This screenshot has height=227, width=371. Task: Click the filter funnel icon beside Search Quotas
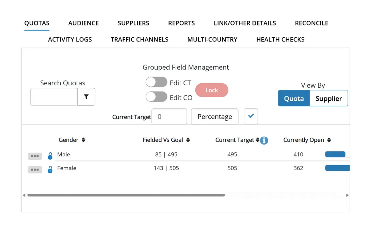pos(86,97)
